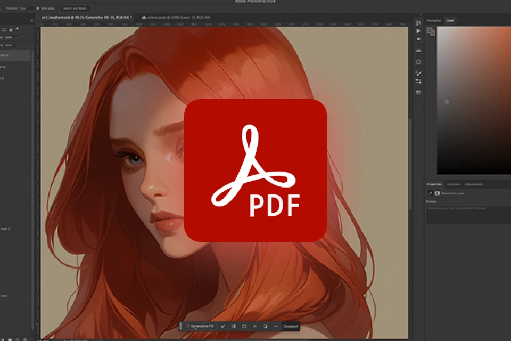Image resolution: width=511 pixels, height=341 pixels.
Task: Click the Fill 100% value field
Action: pos(9,45)
